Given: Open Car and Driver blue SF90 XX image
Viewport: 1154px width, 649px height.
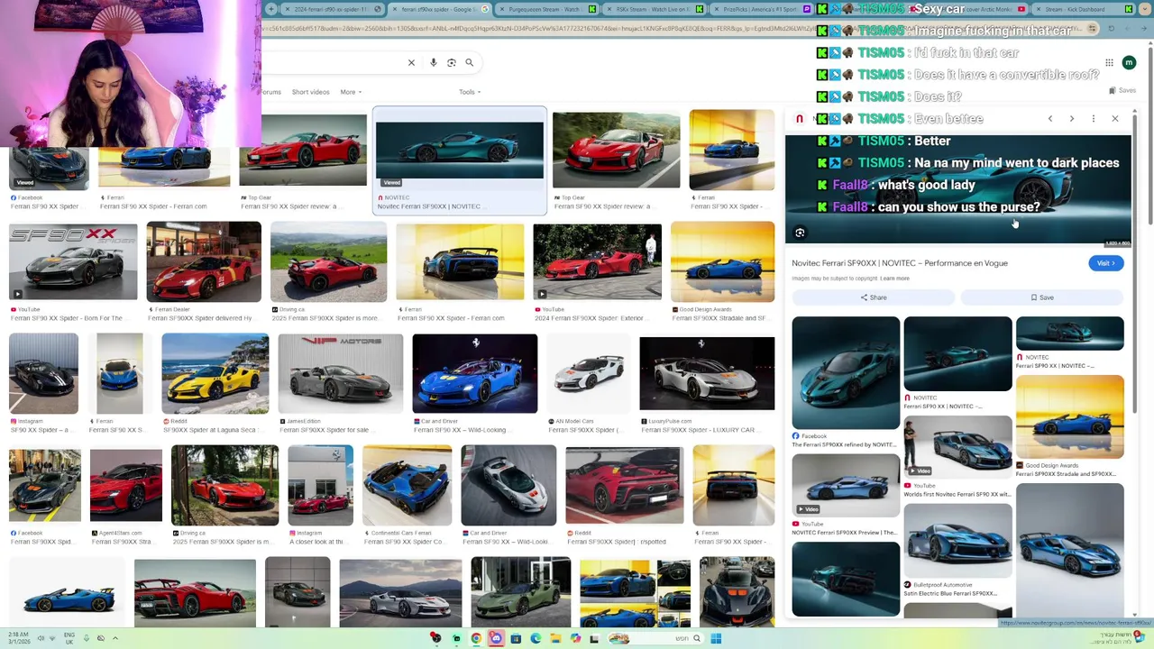Looking at the screenshot, I should coord(474,374).
